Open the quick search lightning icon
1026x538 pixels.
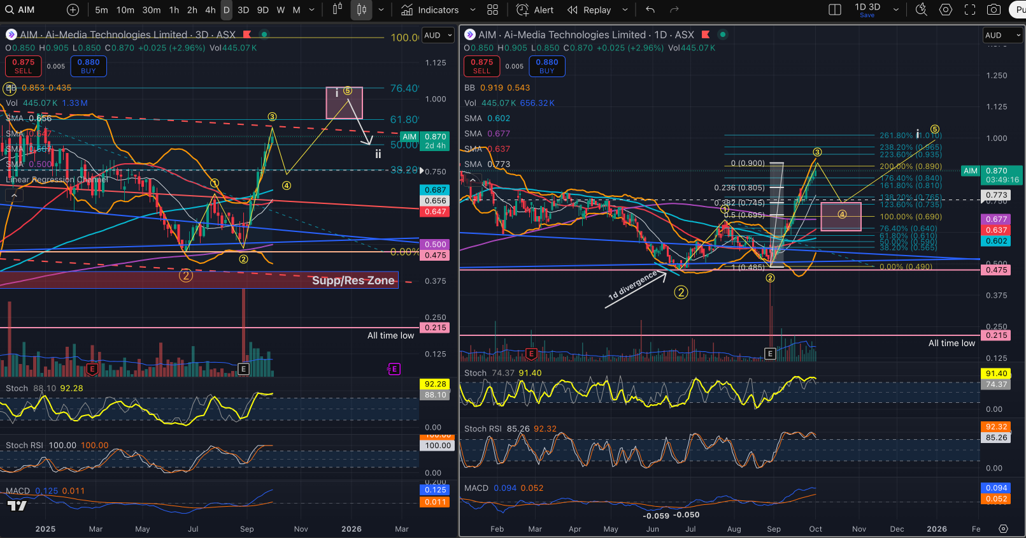click(921, 10)
